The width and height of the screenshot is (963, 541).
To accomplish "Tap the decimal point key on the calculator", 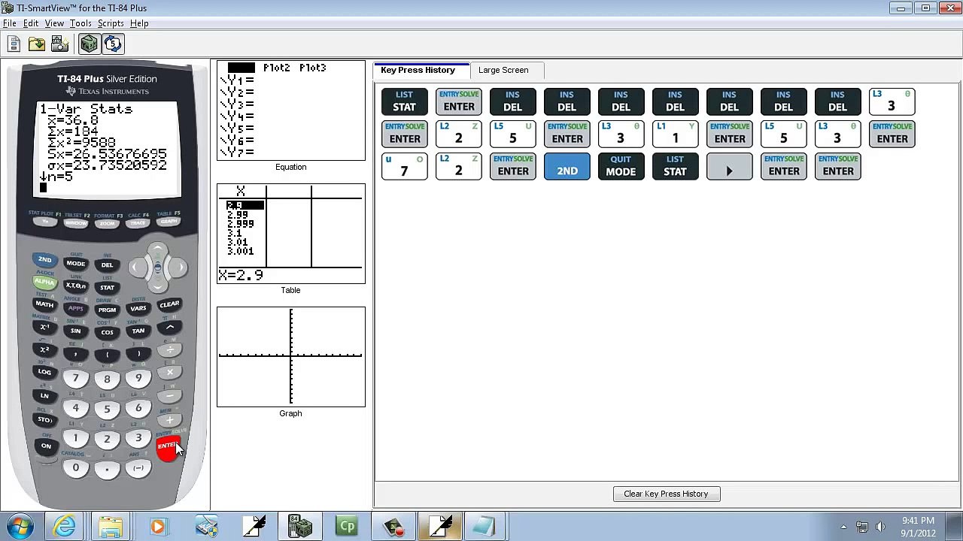I will tap(107, 470).
